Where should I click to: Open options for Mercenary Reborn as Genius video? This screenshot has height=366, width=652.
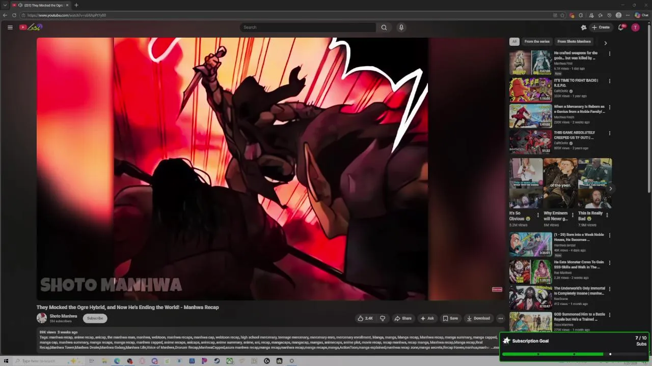point(610,107)
